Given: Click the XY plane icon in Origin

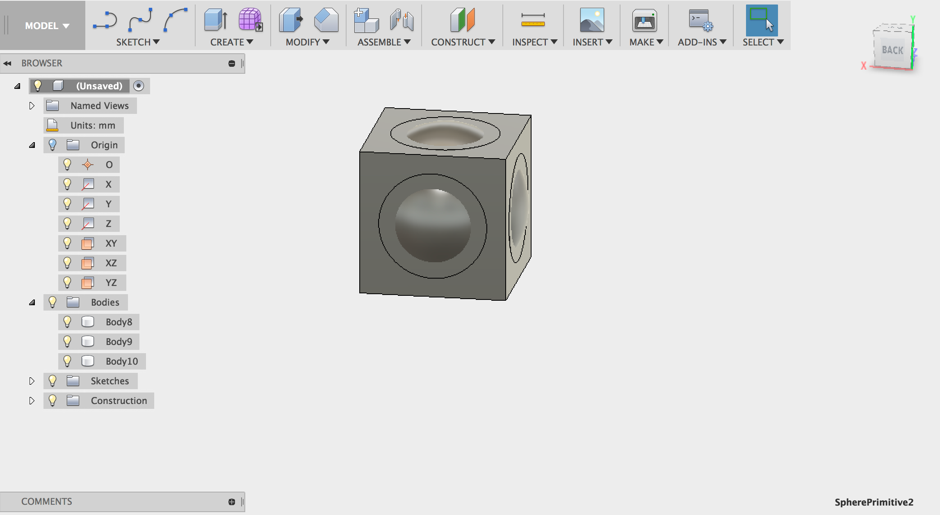Looking at the screenshot, I should click(87, 243).
